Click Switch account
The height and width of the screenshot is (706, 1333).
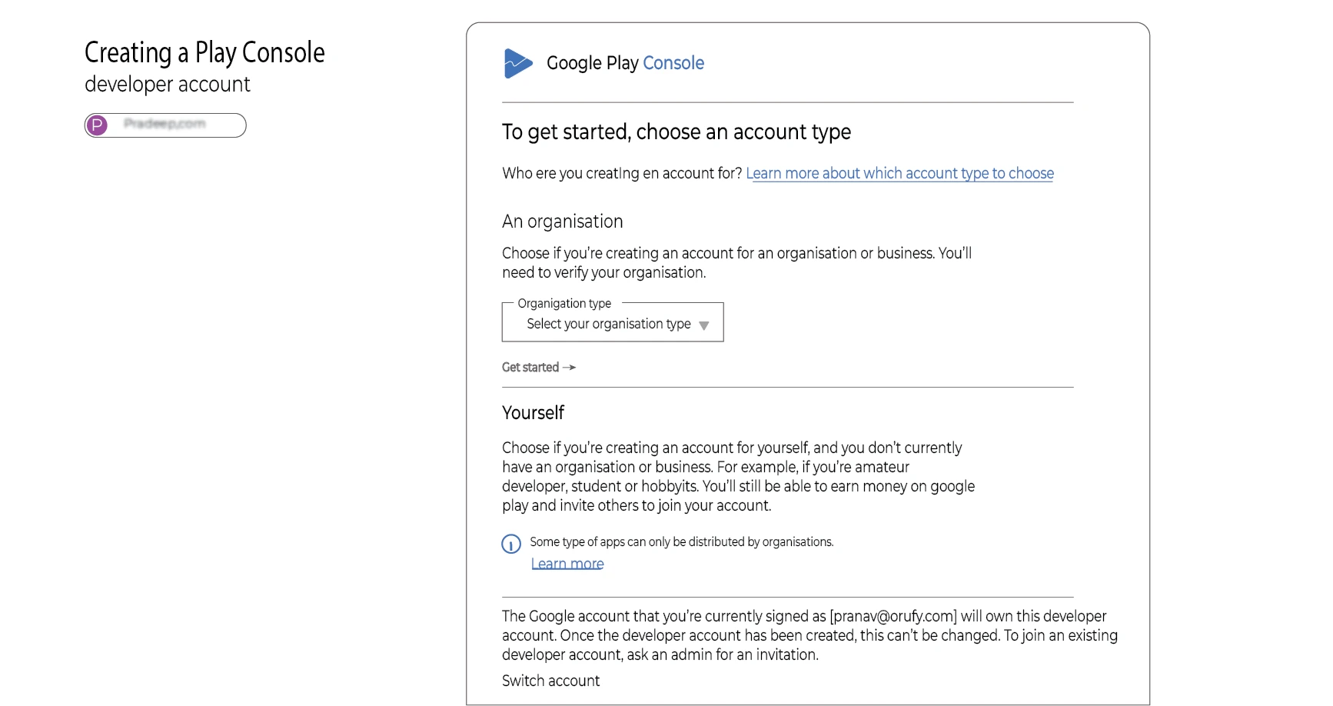(x=550, y=681)
